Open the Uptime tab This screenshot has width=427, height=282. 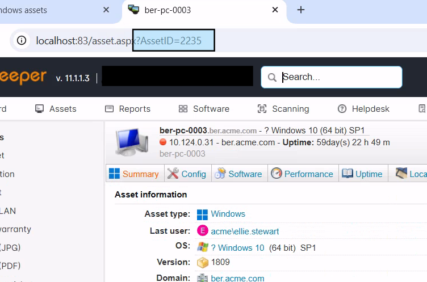point(363,174)
